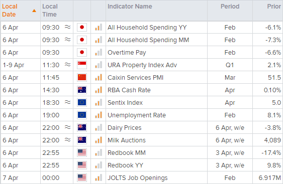Open the RBA Cash Rate indicator
The height and width of the screenshot is (184, 283).
[x=129, y=90]
